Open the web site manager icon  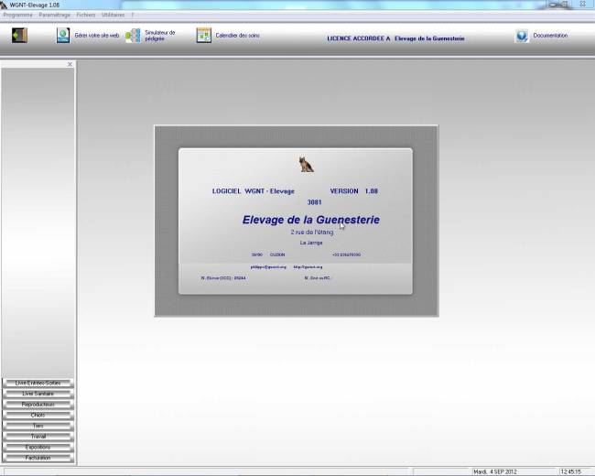coord(63,36)
